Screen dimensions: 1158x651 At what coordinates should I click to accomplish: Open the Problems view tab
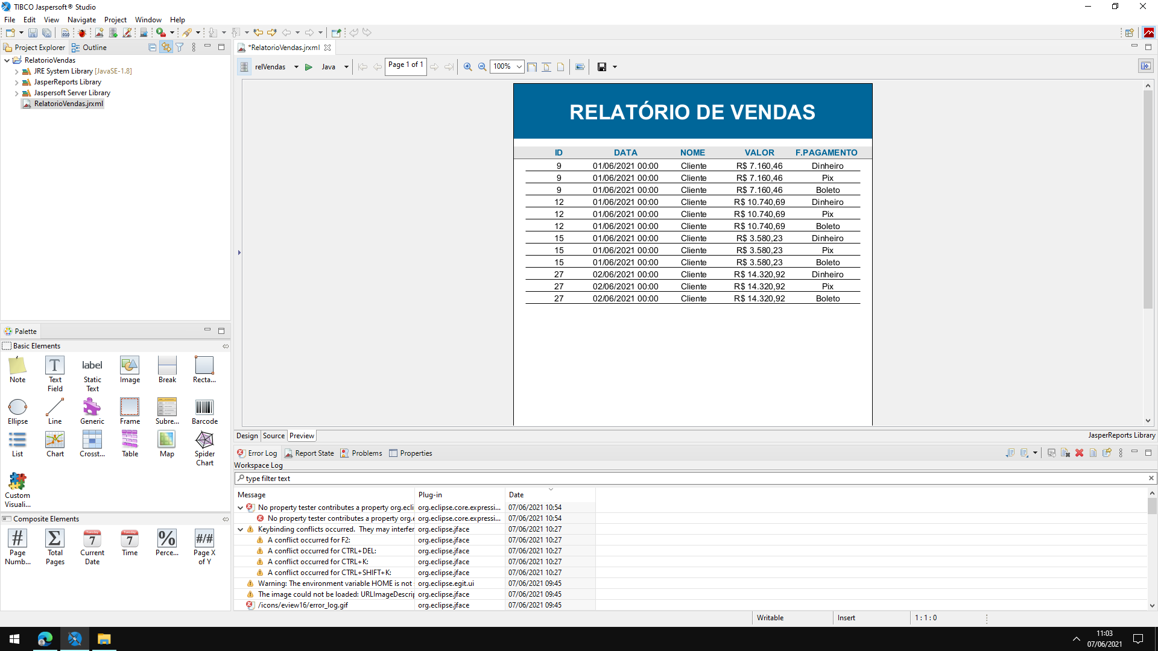click(x=366, y=453)
